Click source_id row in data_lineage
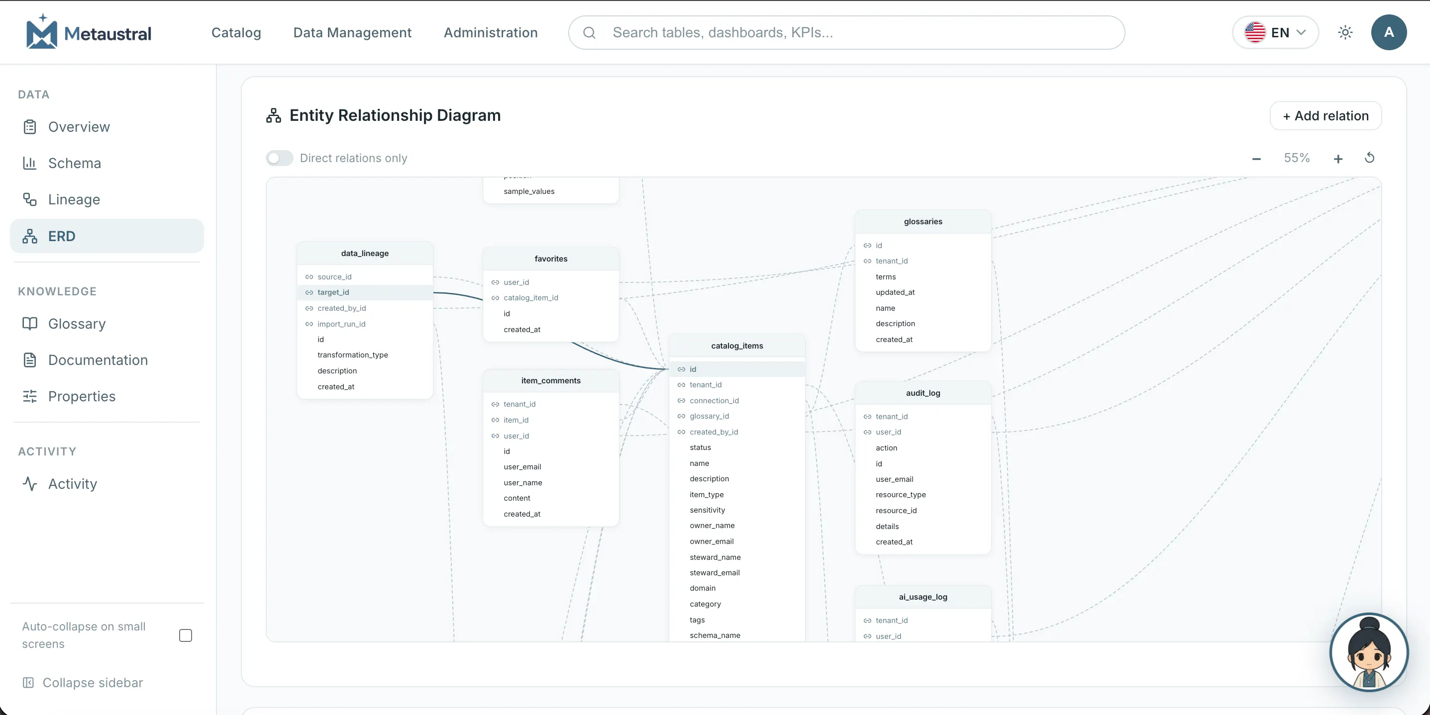This screenshot has width=1430, height=715. (365, 277)
